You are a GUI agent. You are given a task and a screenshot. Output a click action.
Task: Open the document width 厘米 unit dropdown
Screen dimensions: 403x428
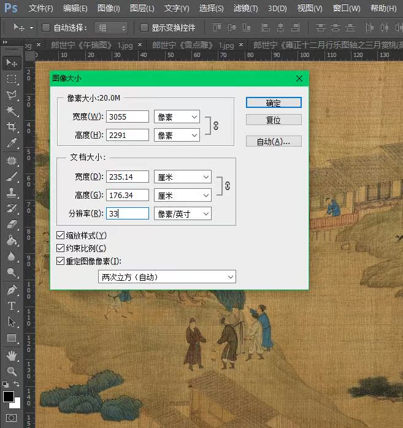click(183, 177)
